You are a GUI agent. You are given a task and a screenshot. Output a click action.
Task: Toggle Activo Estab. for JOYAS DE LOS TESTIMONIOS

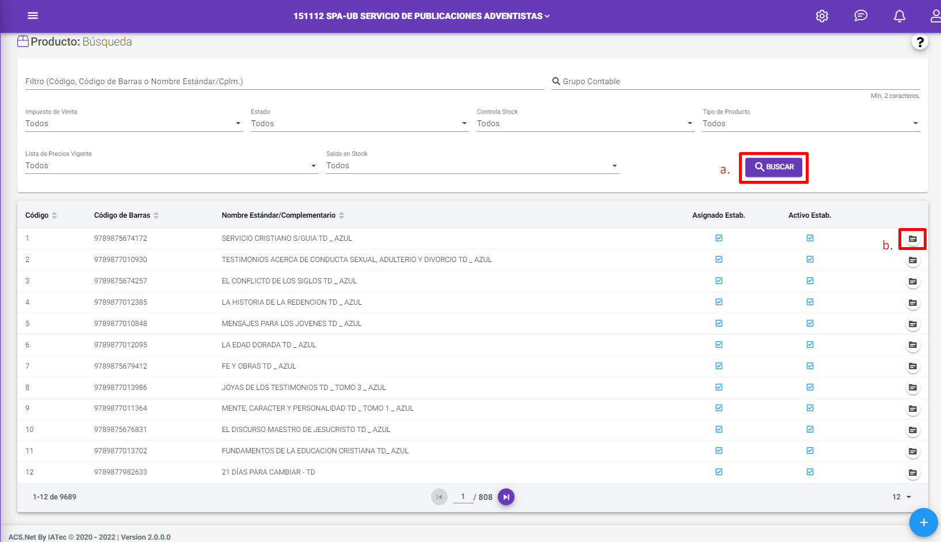[810, 387]
